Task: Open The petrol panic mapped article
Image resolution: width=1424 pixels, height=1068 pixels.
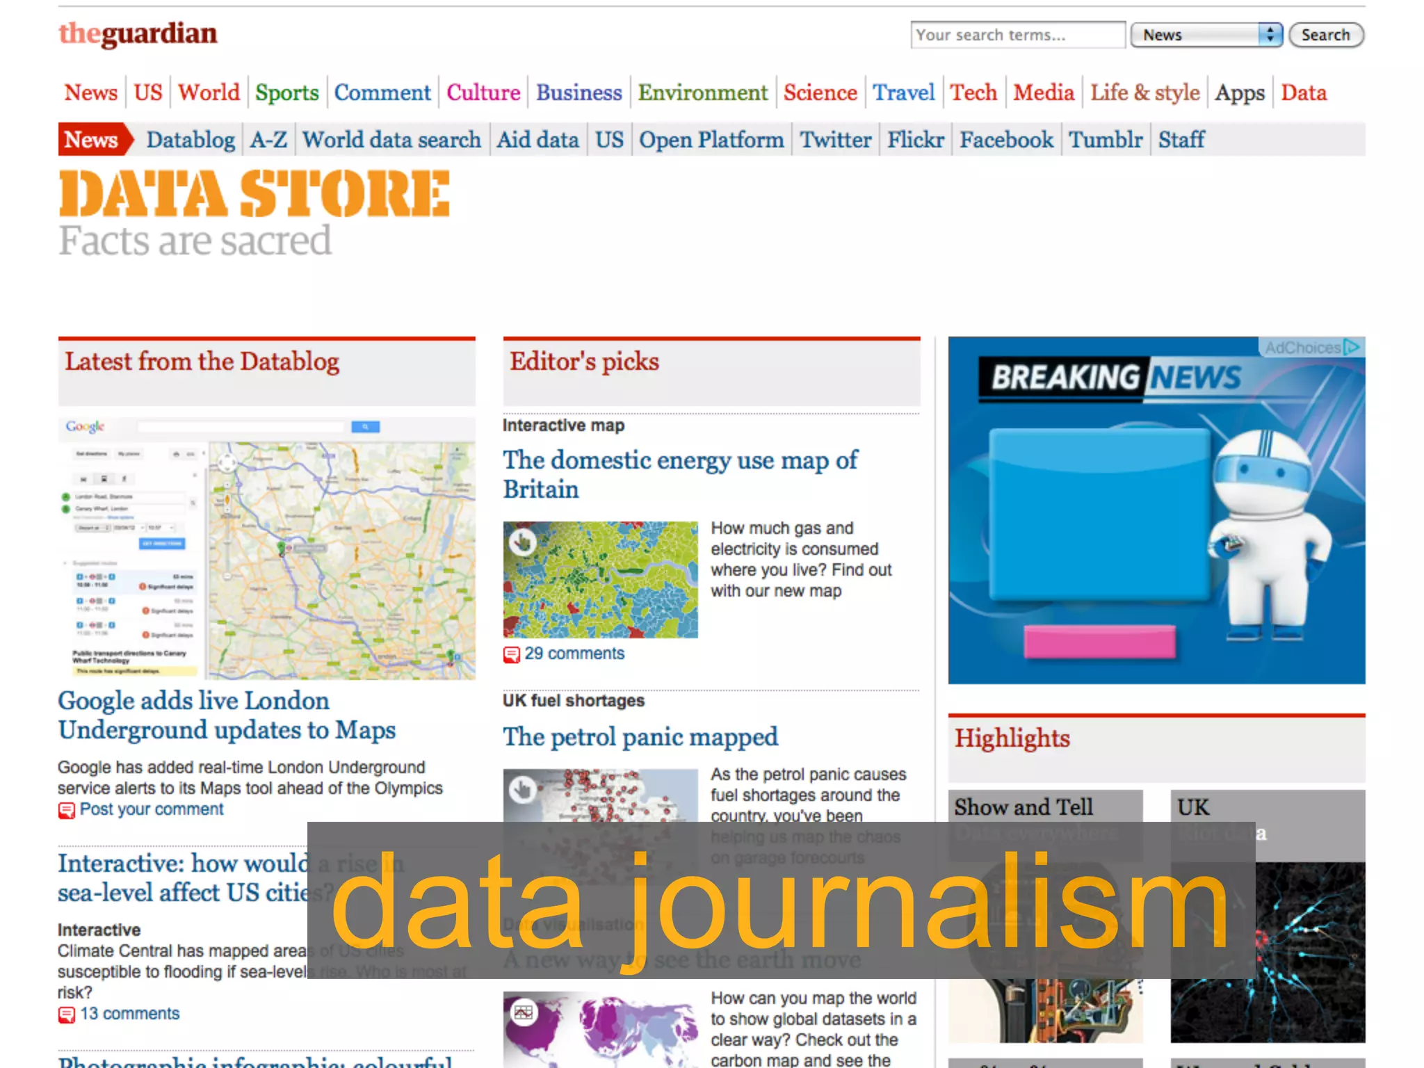Action: click(640, 738)
